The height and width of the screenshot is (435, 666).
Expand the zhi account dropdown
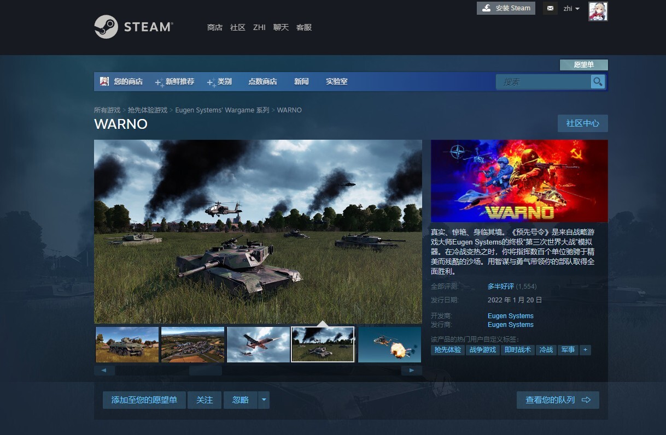pos(571,8)
